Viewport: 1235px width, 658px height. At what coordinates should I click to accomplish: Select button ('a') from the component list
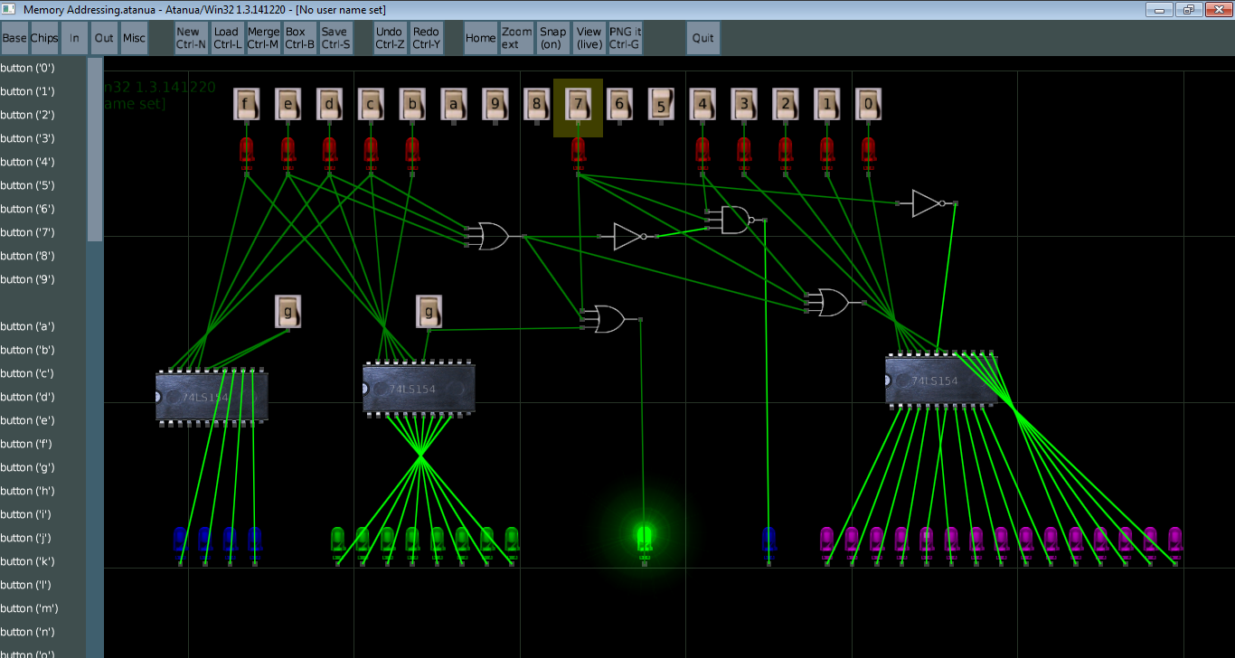(x=28, y=326)
